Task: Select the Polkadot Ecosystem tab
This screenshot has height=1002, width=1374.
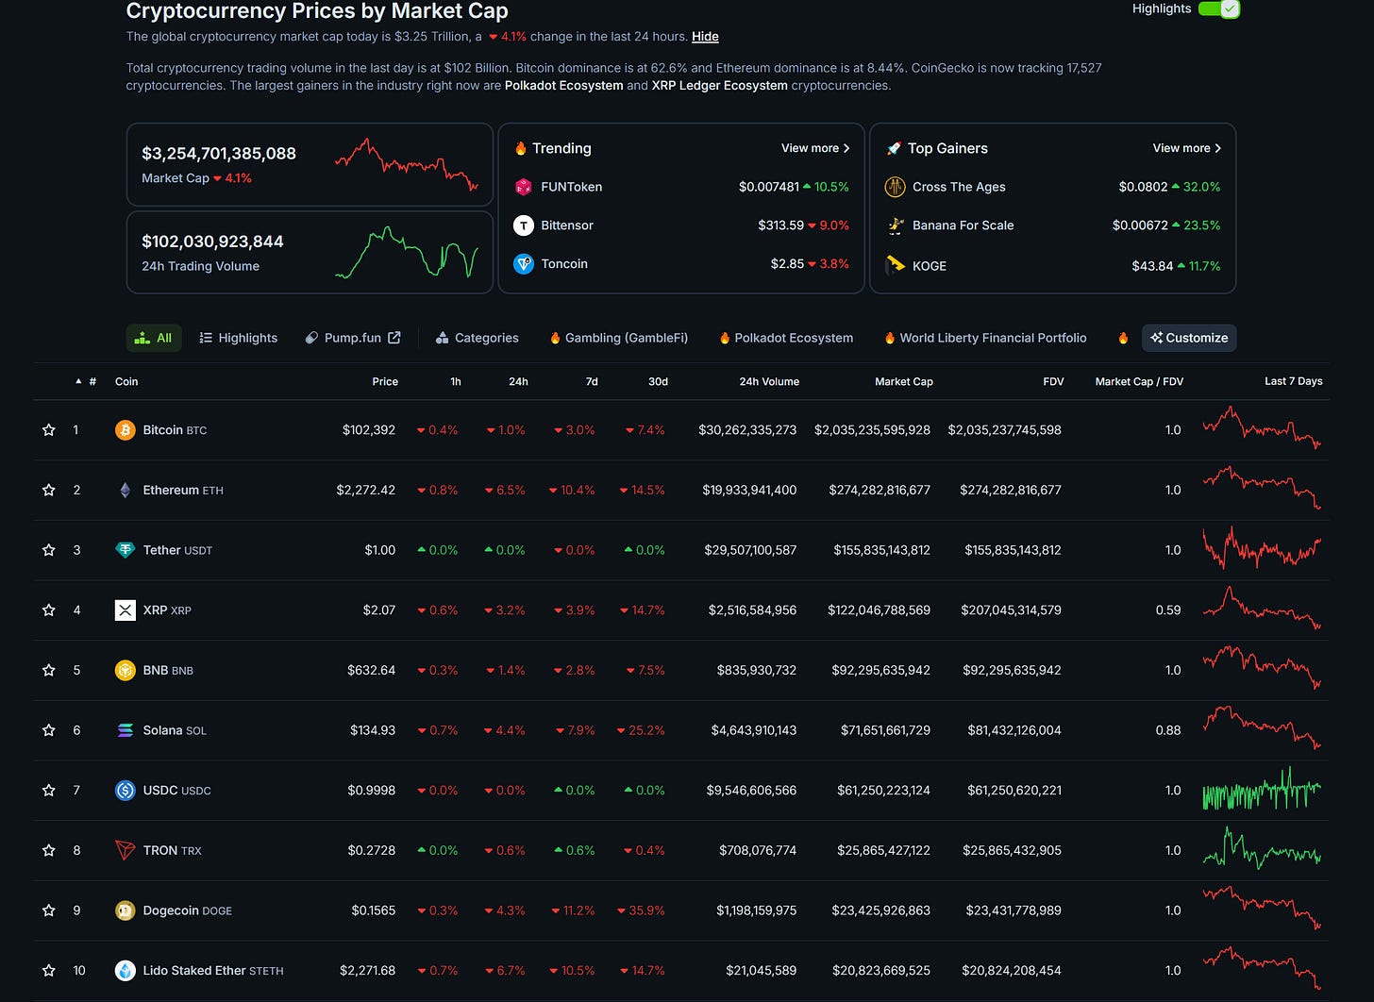Action: (x=786, y=338)
